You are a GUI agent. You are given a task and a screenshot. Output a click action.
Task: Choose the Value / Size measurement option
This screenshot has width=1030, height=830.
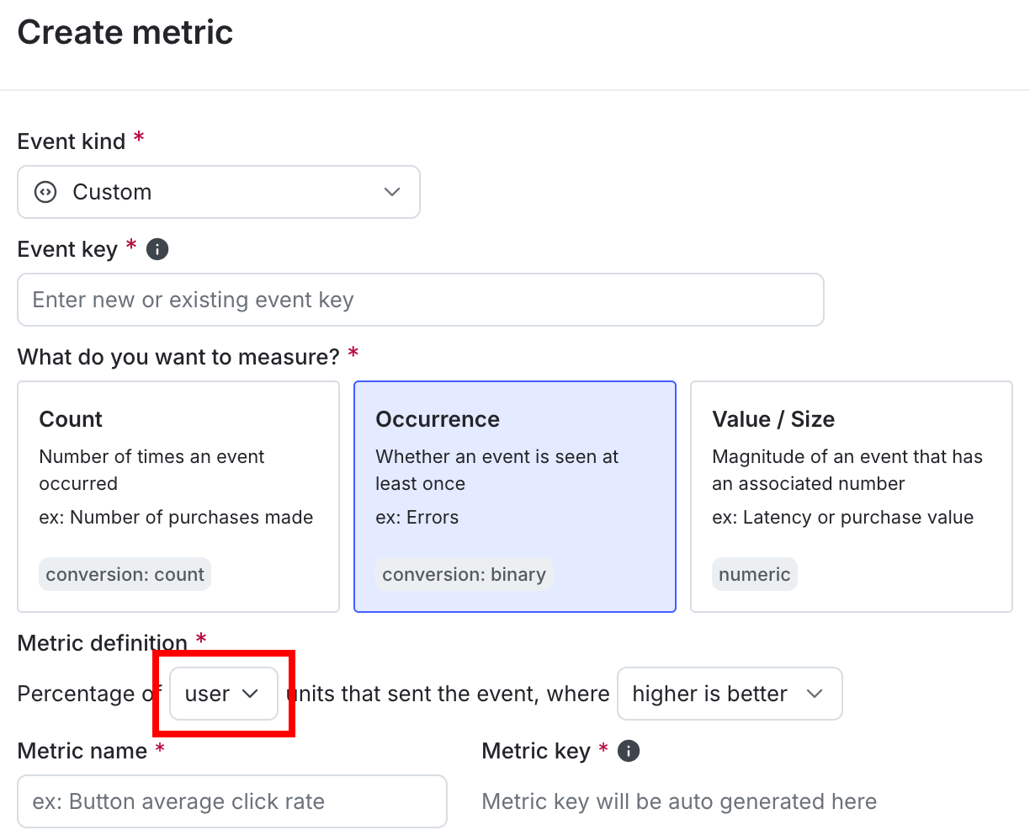(851, 496)
